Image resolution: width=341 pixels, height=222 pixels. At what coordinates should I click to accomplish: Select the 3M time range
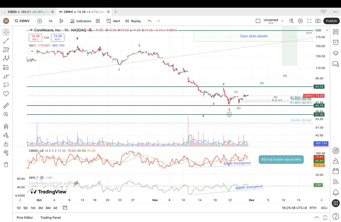(x=41, y=208)
